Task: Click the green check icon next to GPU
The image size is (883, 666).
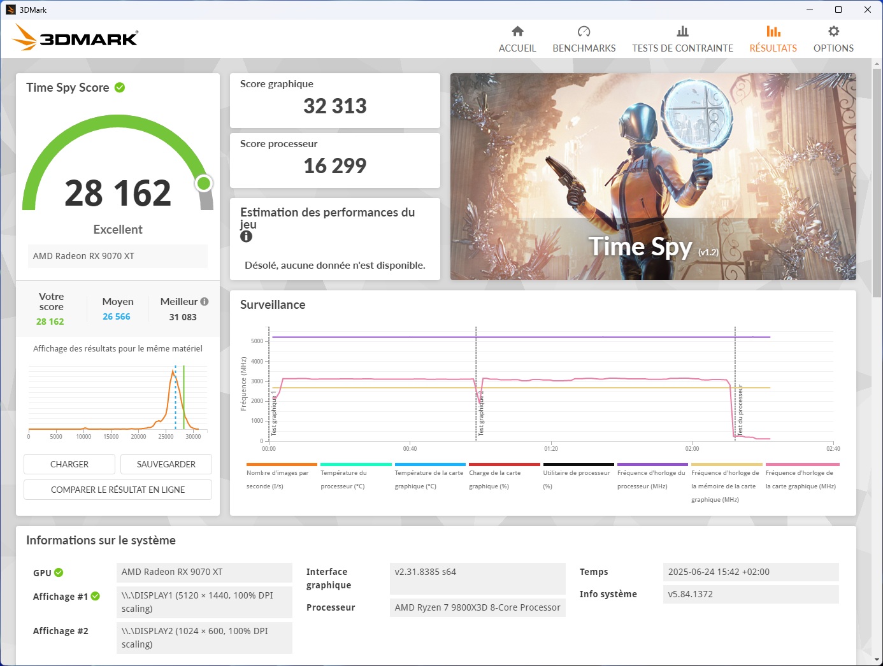Action: tap(59, 572)
